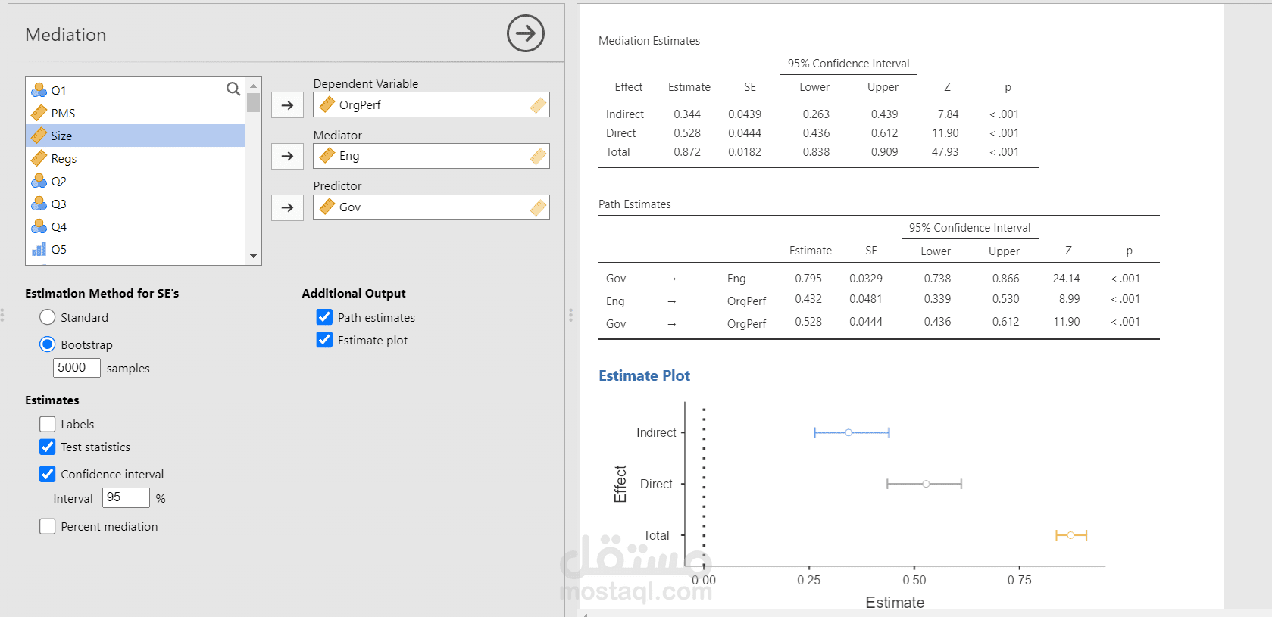Select Q1 nominal variable icon
The image size is (1272, 617).
tap(39, 90)
